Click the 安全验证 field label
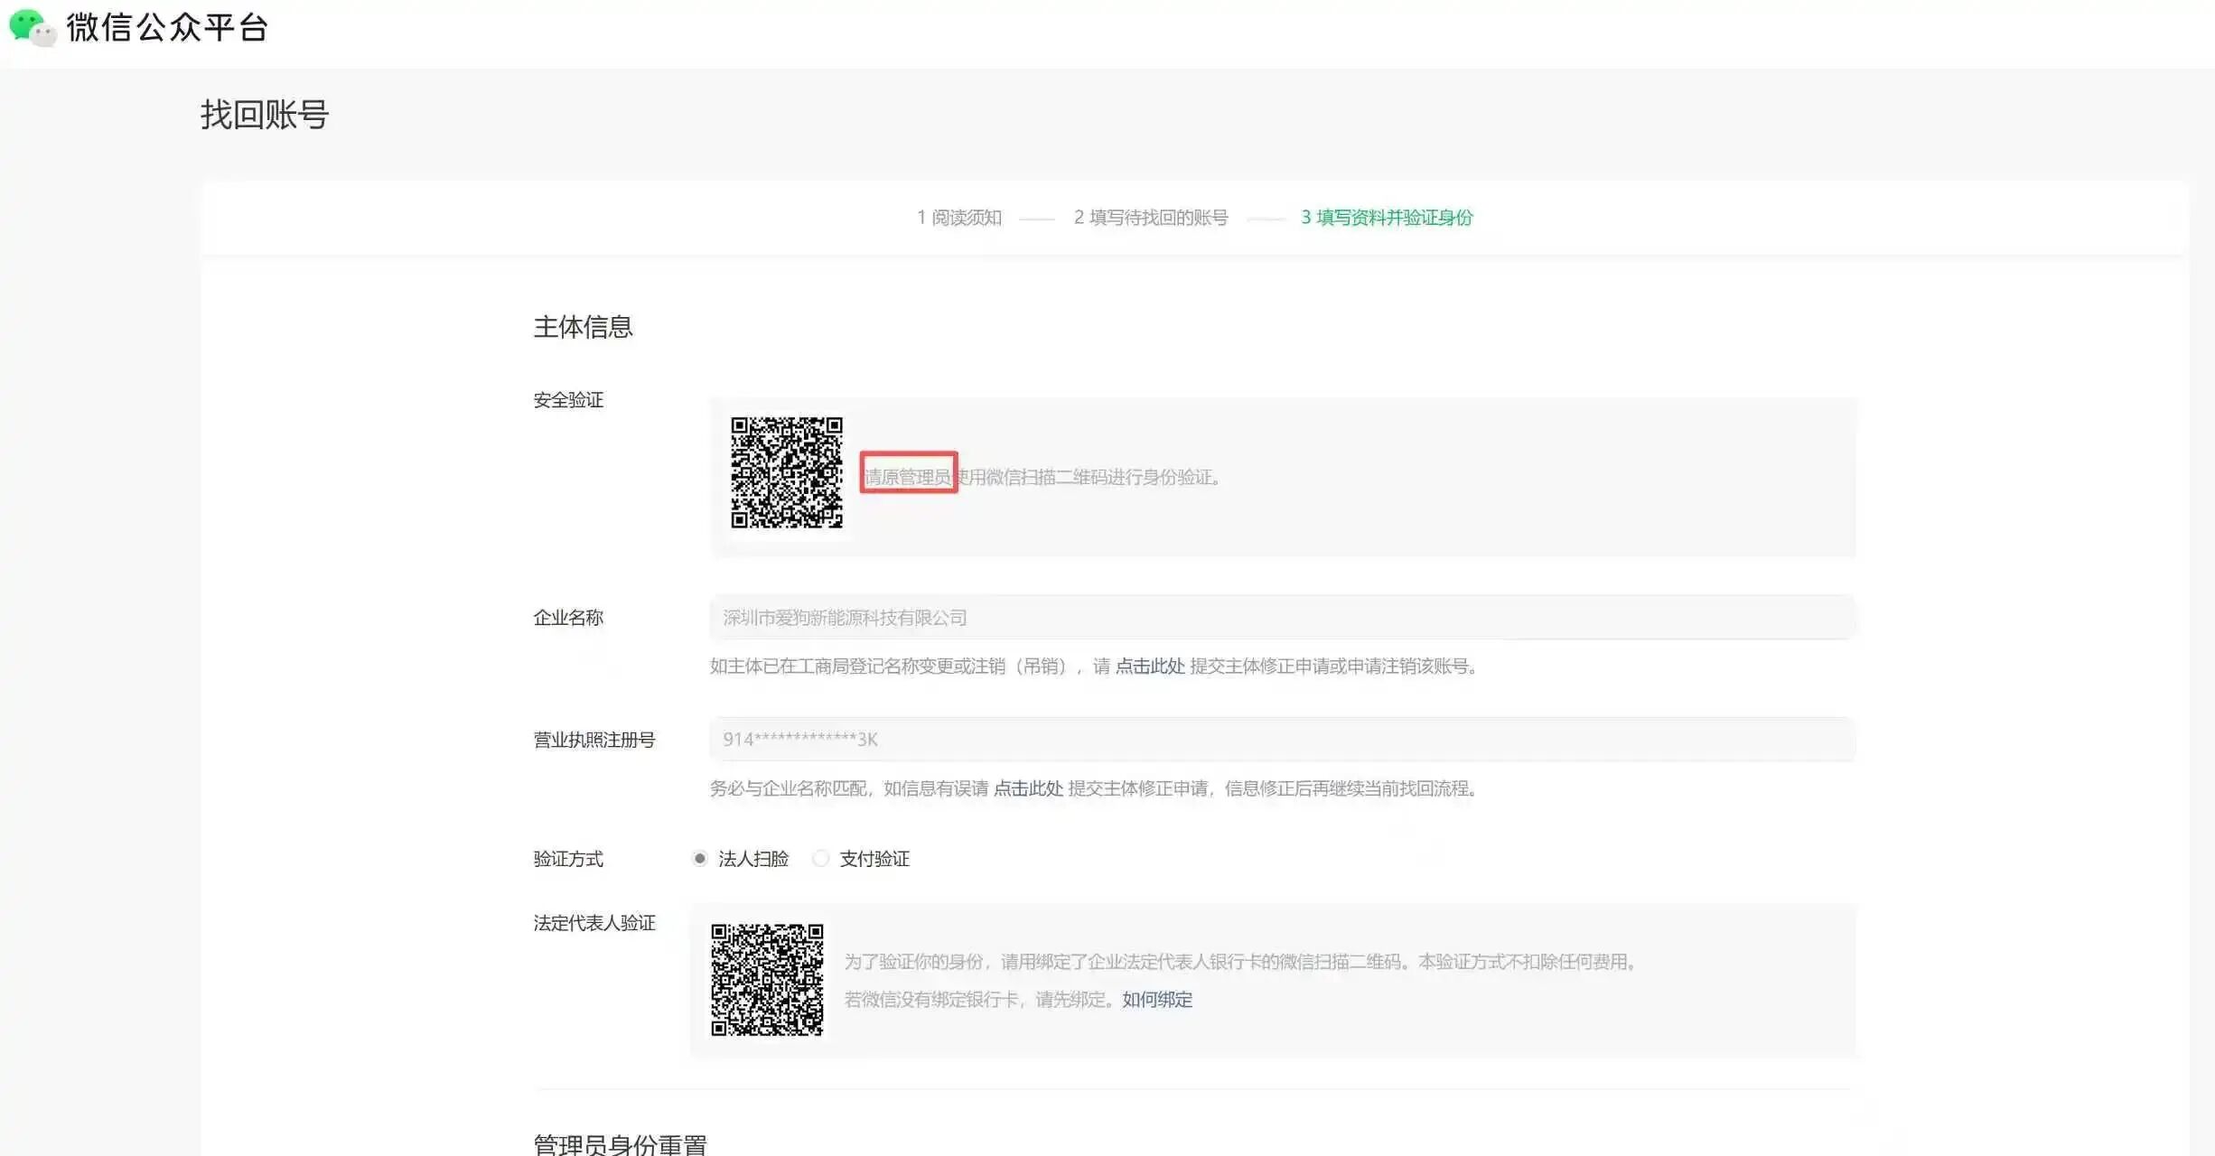 click(568, 400)
